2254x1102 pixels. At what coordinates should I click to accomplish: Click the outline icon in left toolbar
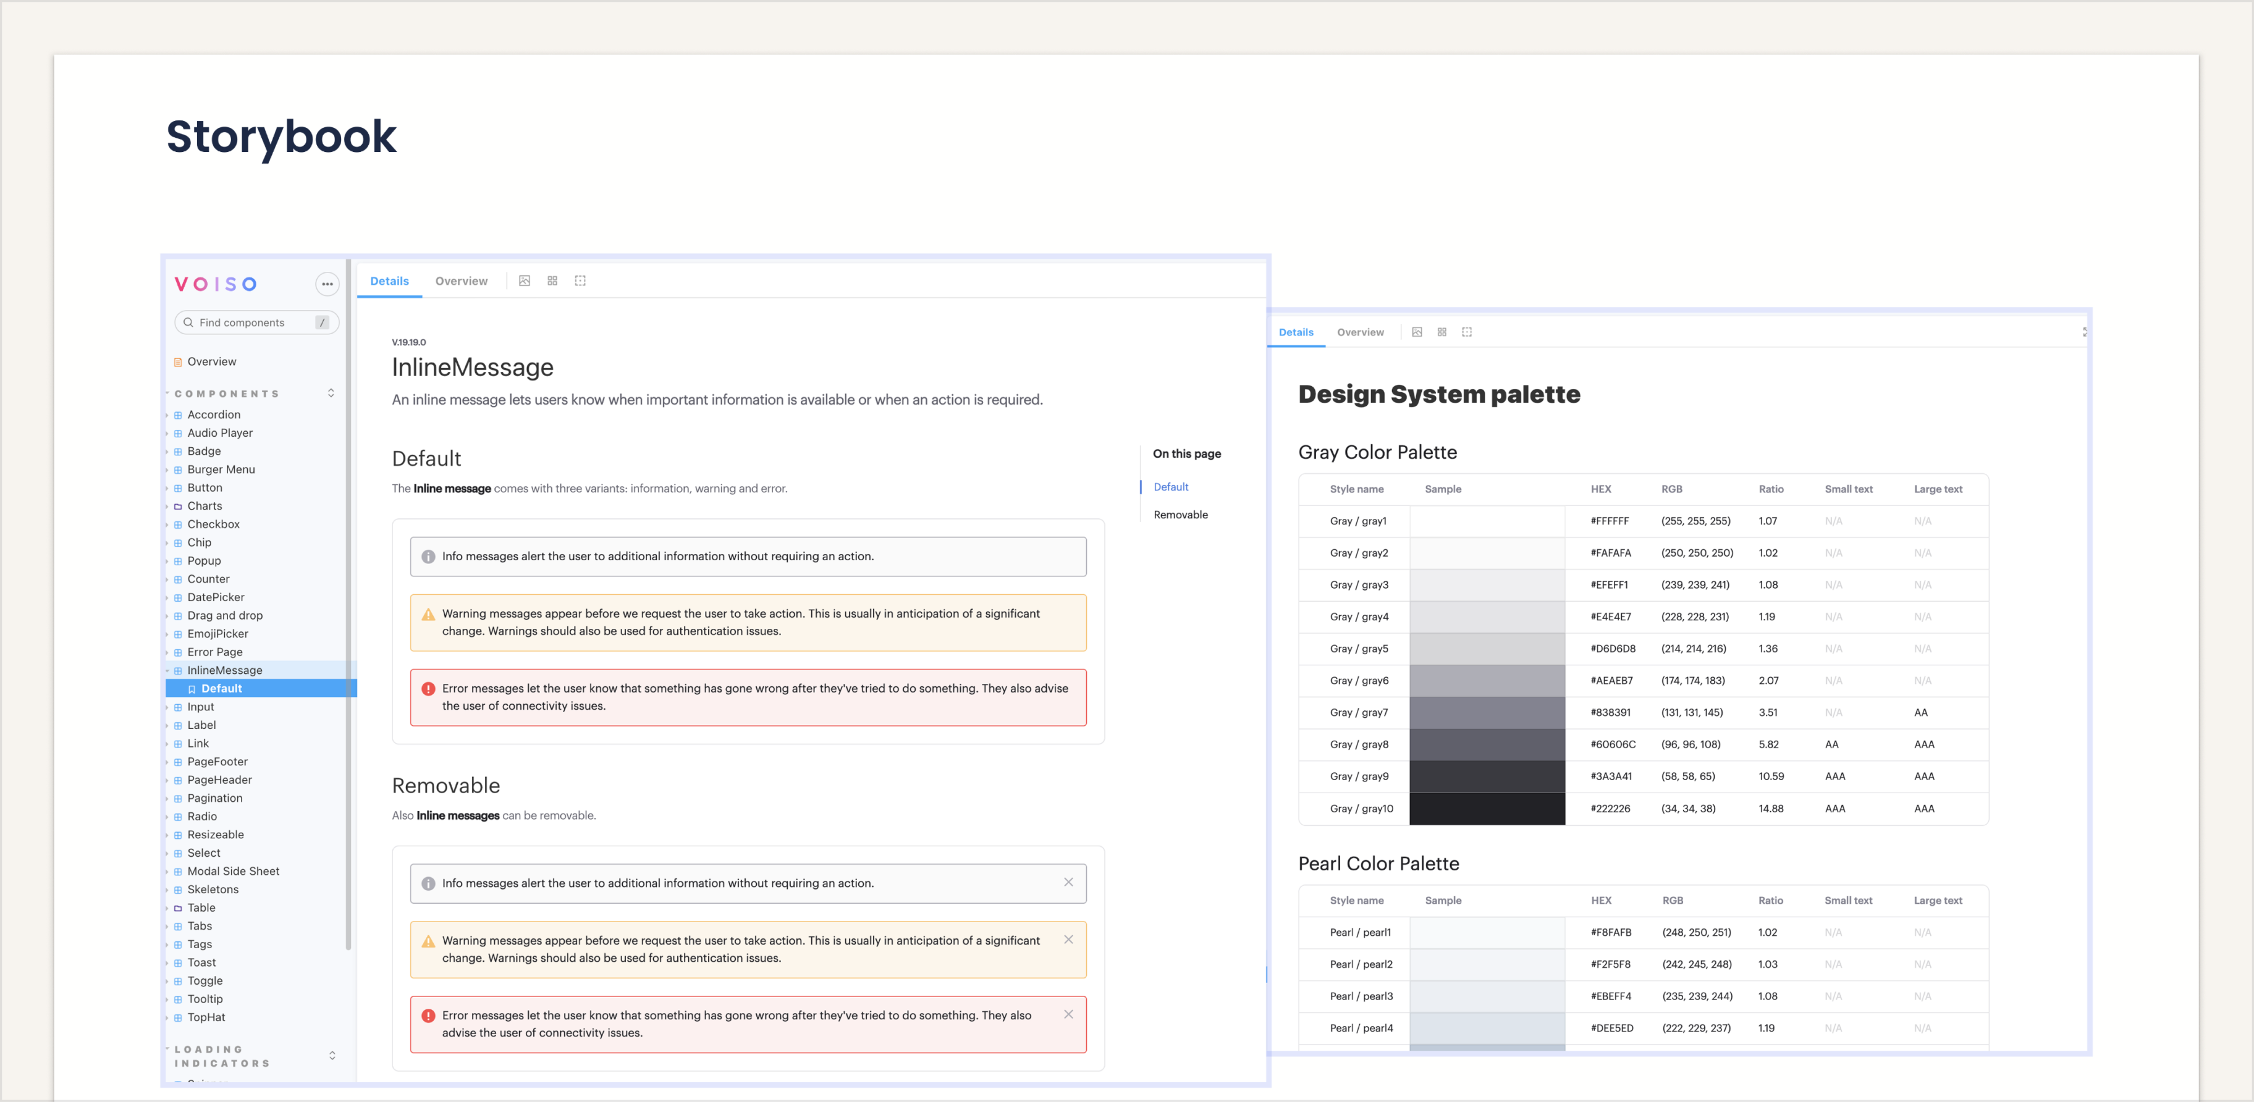[580, 280]
